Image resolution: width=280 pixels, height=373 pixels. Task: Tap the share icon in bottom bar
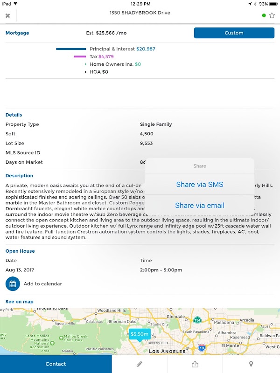coord(195,364)
